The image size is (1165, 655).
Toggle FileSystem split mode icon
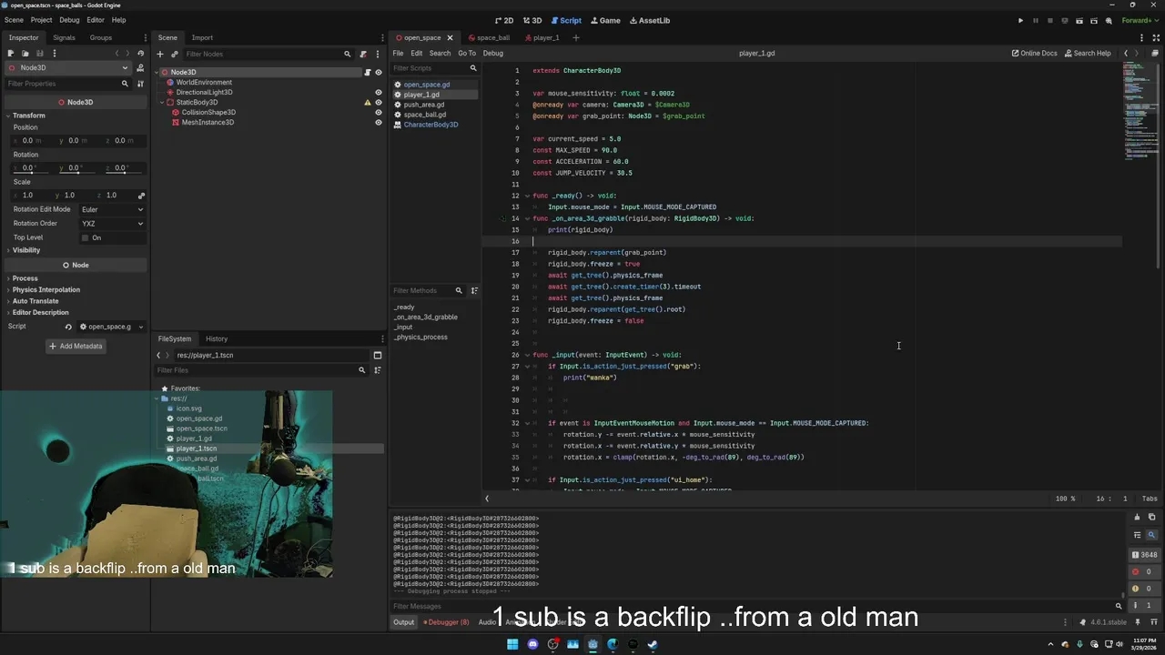(378, 355)
